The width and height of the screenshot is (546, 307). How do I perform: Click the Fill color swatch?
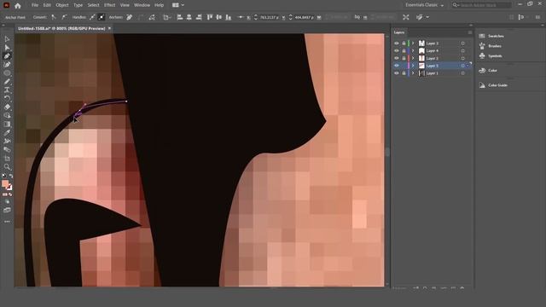click(x=5, y=183)
